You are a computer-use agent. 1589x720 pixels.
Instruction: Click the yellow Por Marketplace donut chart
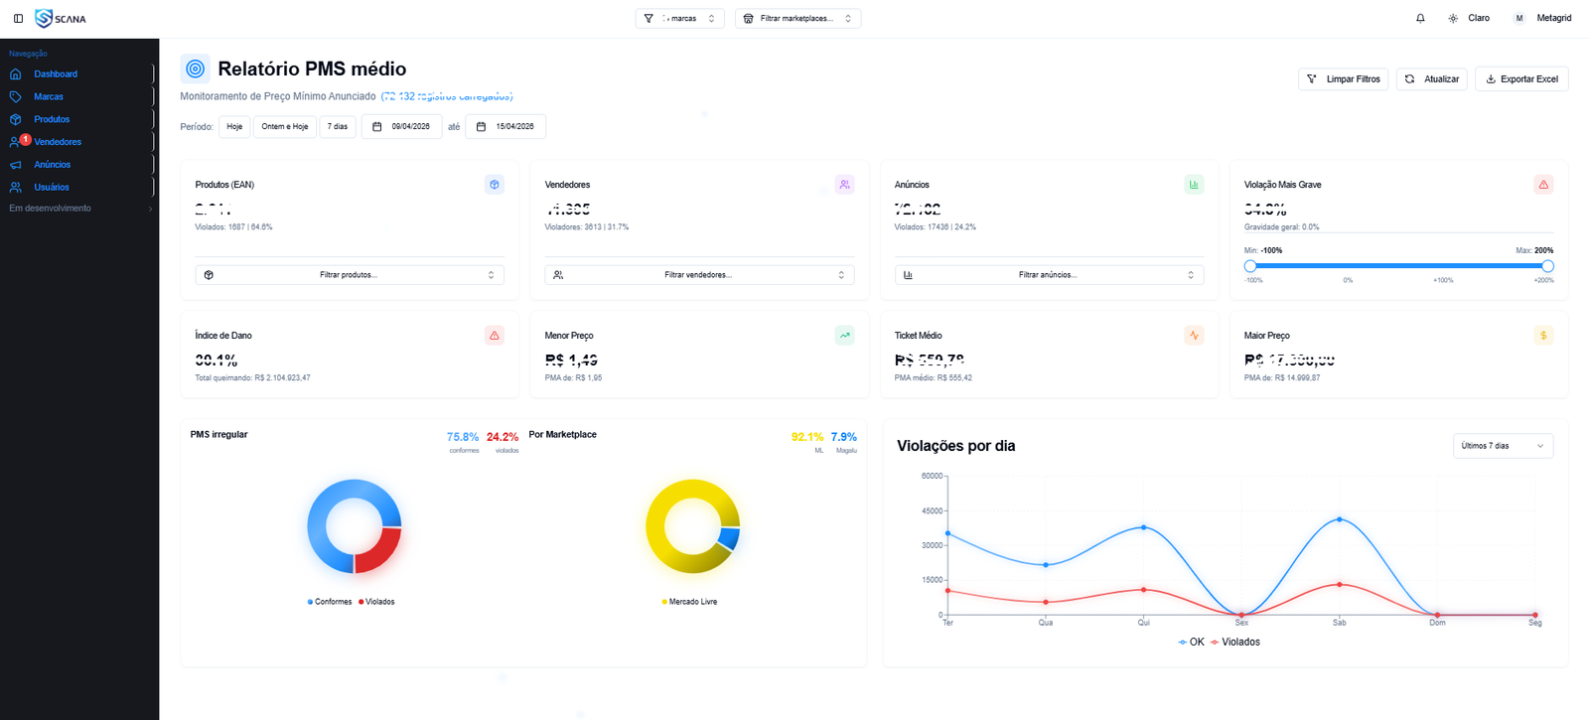click(693, 526)
